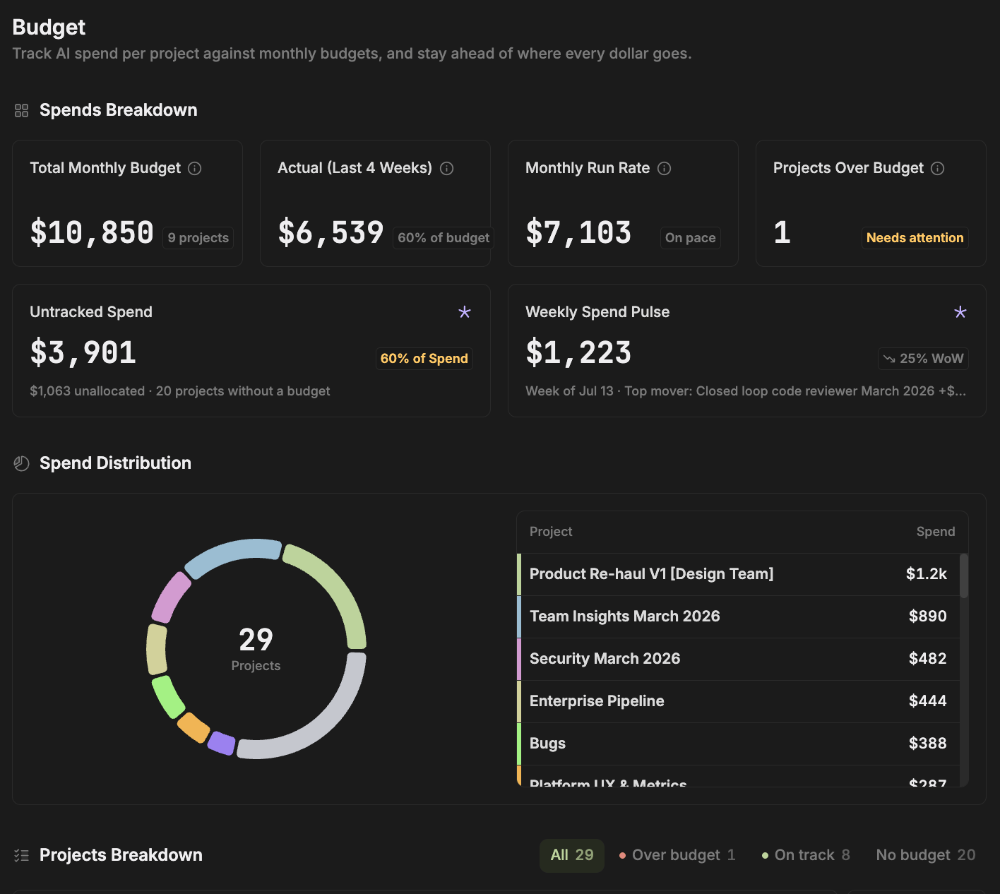Select the Enterprise Pipeline row
Screen dimensions: 1000x894
(738, 701)
